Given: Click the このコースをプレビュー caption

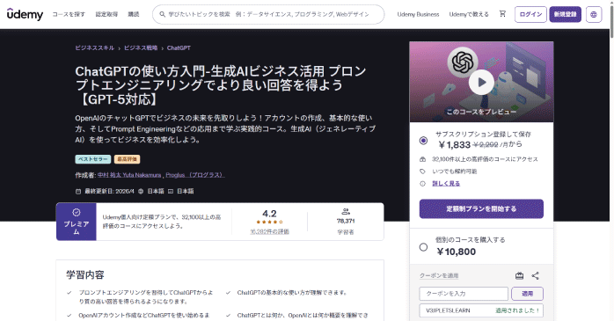Looking at the screenshot, I should pyautogui.click(x=481, y=112).
